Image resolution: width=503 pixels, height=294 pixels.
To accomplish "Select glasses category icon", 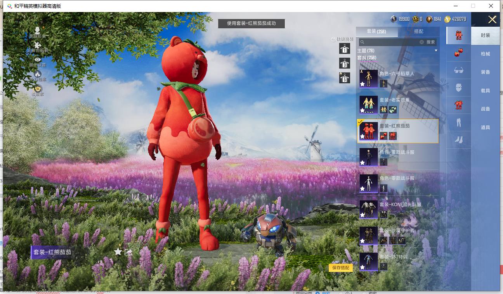I will coord(459,70).
